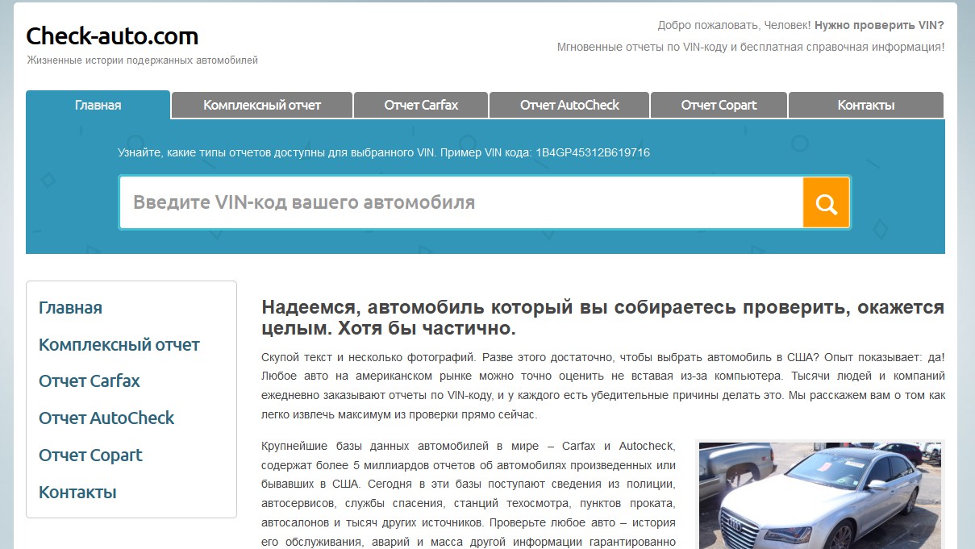
Task: Click the paragraph starting "Крупнейшие базы данных"
Action: 469,494
